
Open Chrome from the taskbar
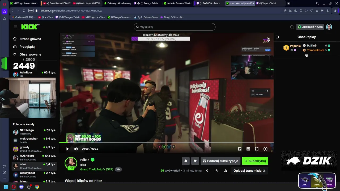(37, 187)
